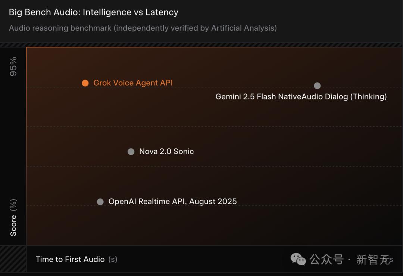Click the Nova 2.0 Sonic label

(166, 151)
